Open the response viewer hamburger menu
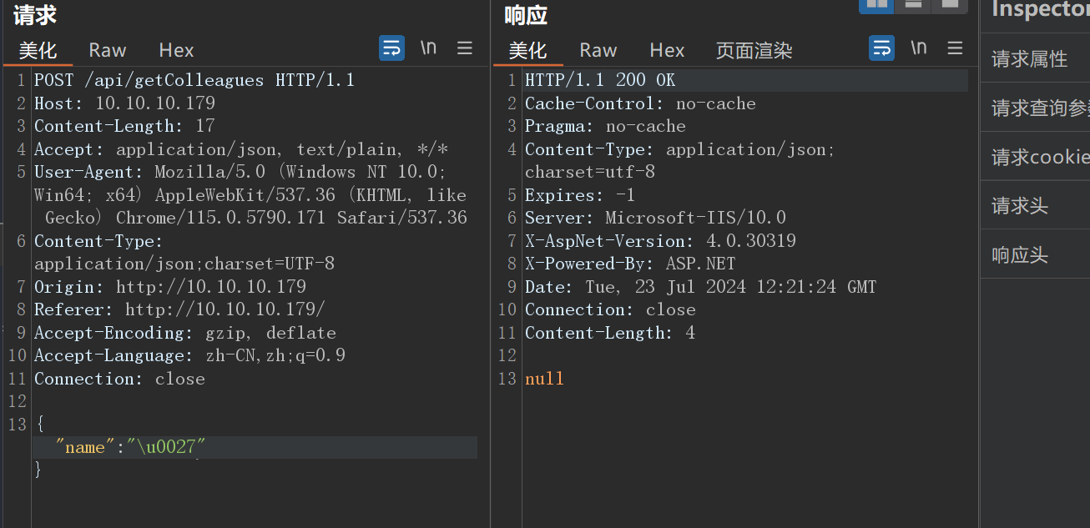The width and height of the screenshot is (1090, 528). pyautogui.click(x=956, y=48)
